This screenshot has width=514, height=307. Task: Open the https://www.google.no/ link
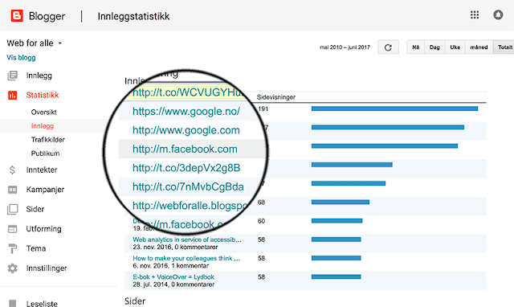[x=186, y=112]
